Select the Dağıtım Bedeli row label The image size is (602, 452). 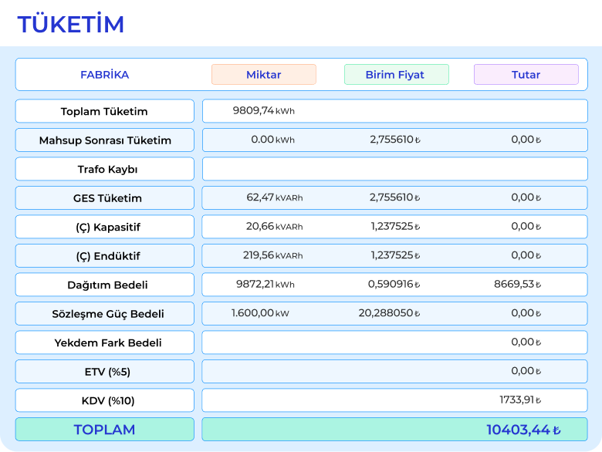[104, 285]
